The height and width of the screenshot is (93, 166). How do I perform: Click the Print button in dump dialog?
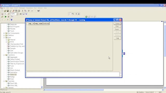[x=117, y=26]
